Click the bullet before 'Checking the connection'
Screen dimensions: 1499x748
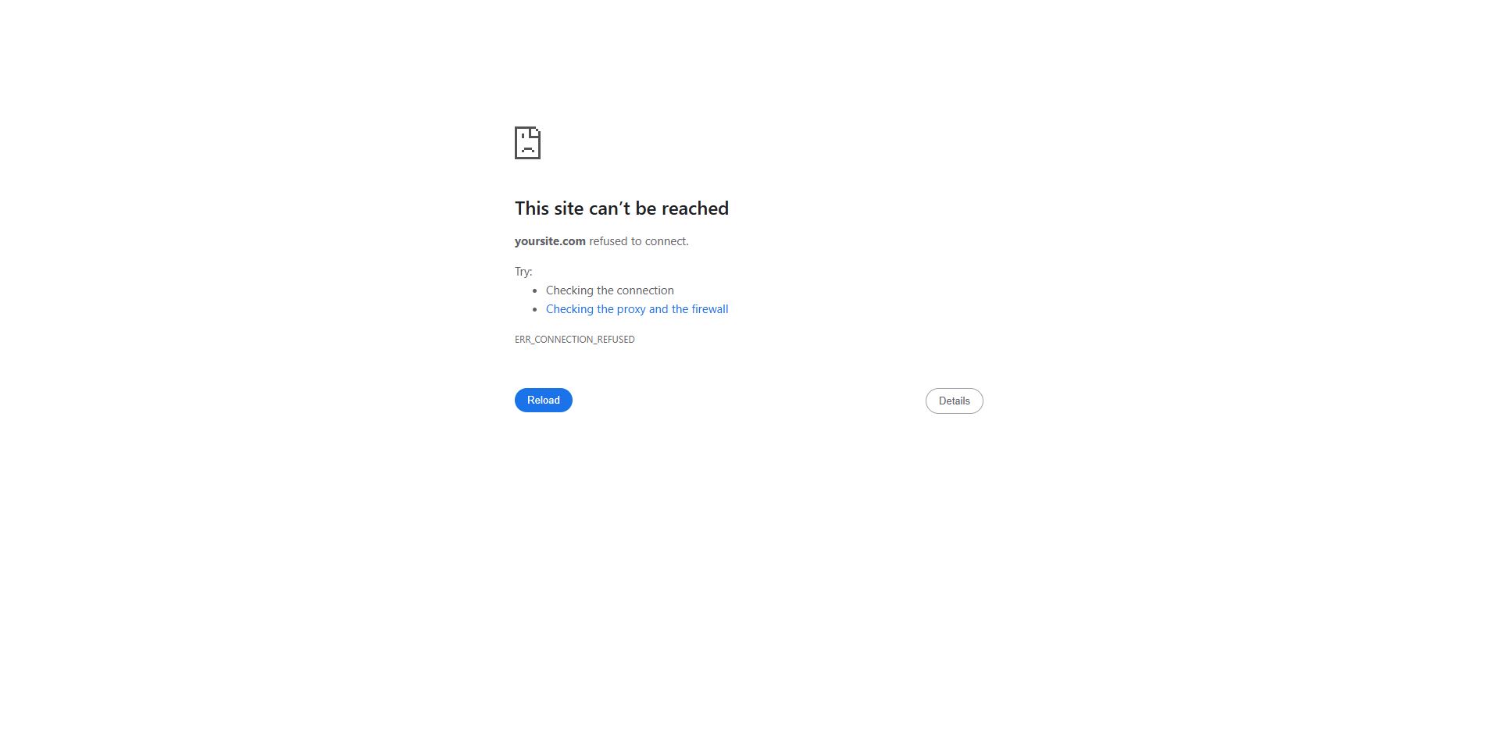coord(535,290)
